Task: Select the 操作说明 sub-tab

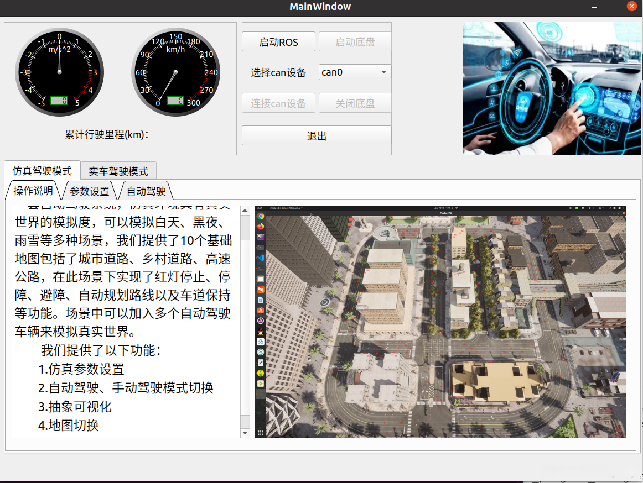Action: point(33,191)
